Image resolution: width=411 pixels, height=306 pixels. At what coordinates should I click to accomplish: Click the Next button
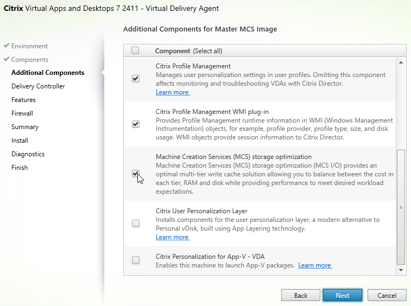pos(343,296)
